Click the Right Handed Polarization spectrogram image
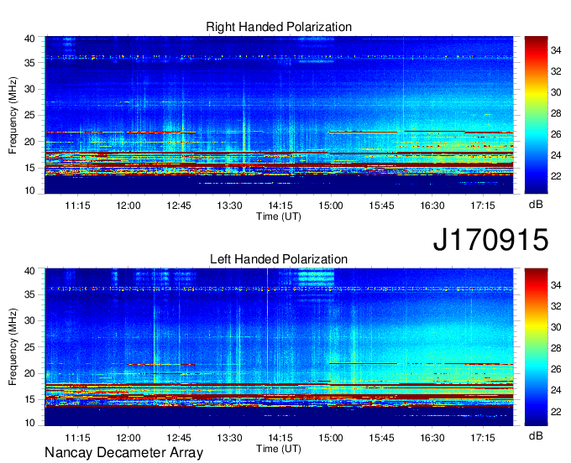 pyautogui.click(x=279, y=115)
